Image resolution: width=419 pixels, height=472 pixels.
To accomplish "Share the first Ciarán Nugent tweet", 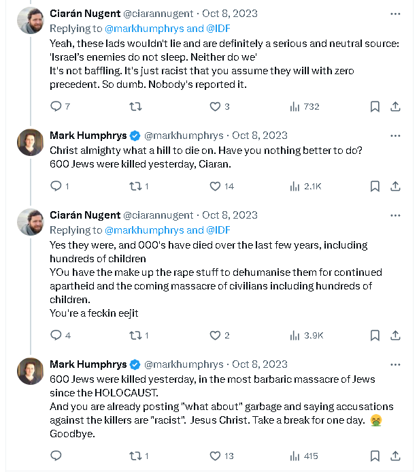I will point(395,106).
